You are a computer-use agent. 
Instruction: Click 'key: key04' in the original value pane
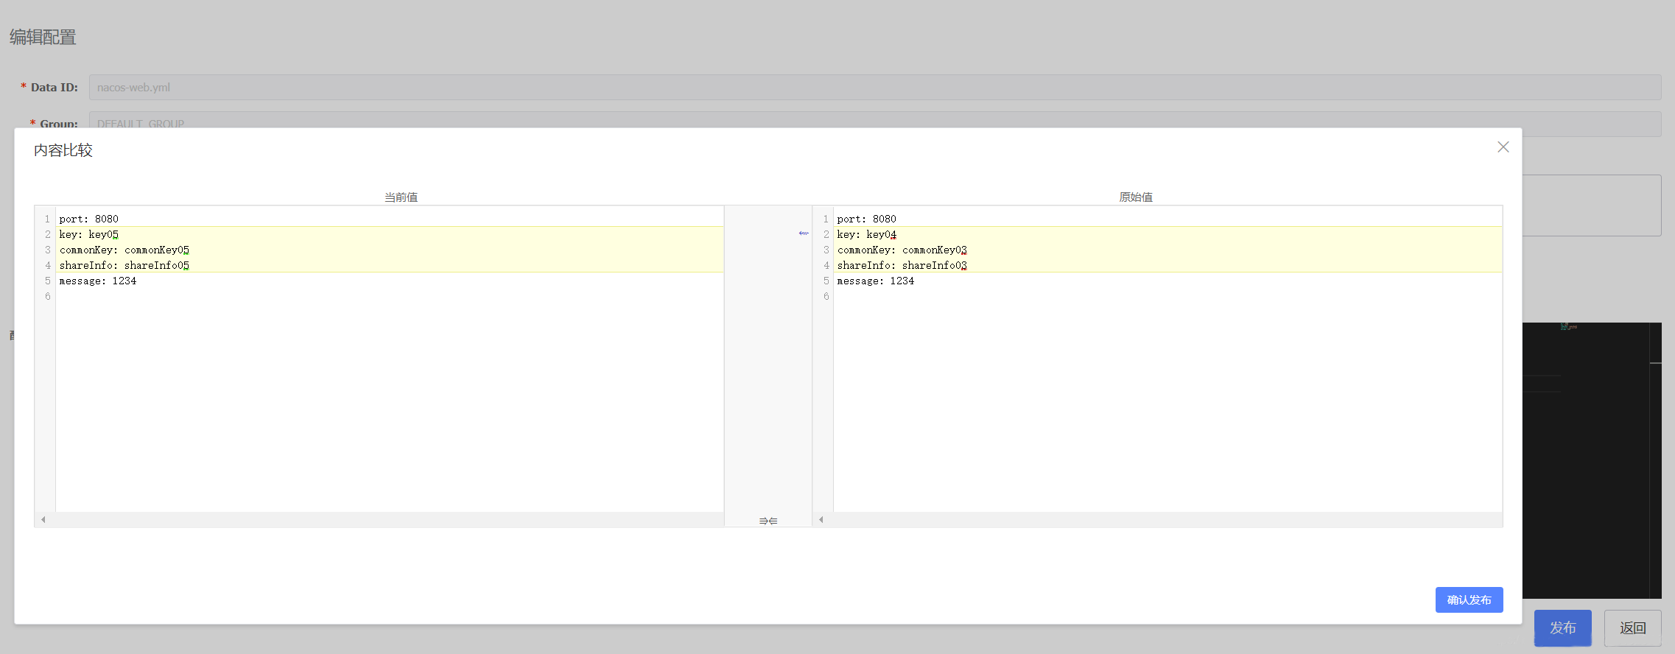click(866, 234)
